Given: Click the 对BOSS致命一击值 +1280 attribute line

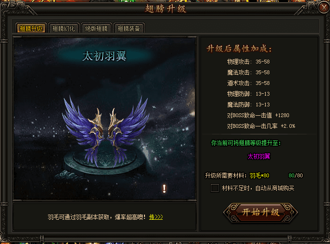Looking at the screenshot, I should coord(258,115).
